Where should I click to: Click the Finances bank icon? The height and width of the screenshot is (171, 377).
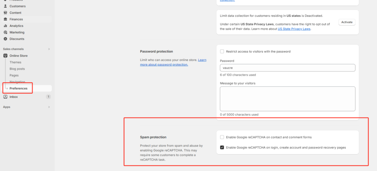pyautogui.click(x=6, y=19)
